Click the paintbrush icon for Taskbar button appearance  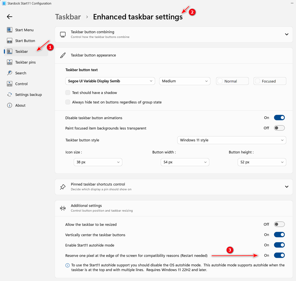[63, 55]
